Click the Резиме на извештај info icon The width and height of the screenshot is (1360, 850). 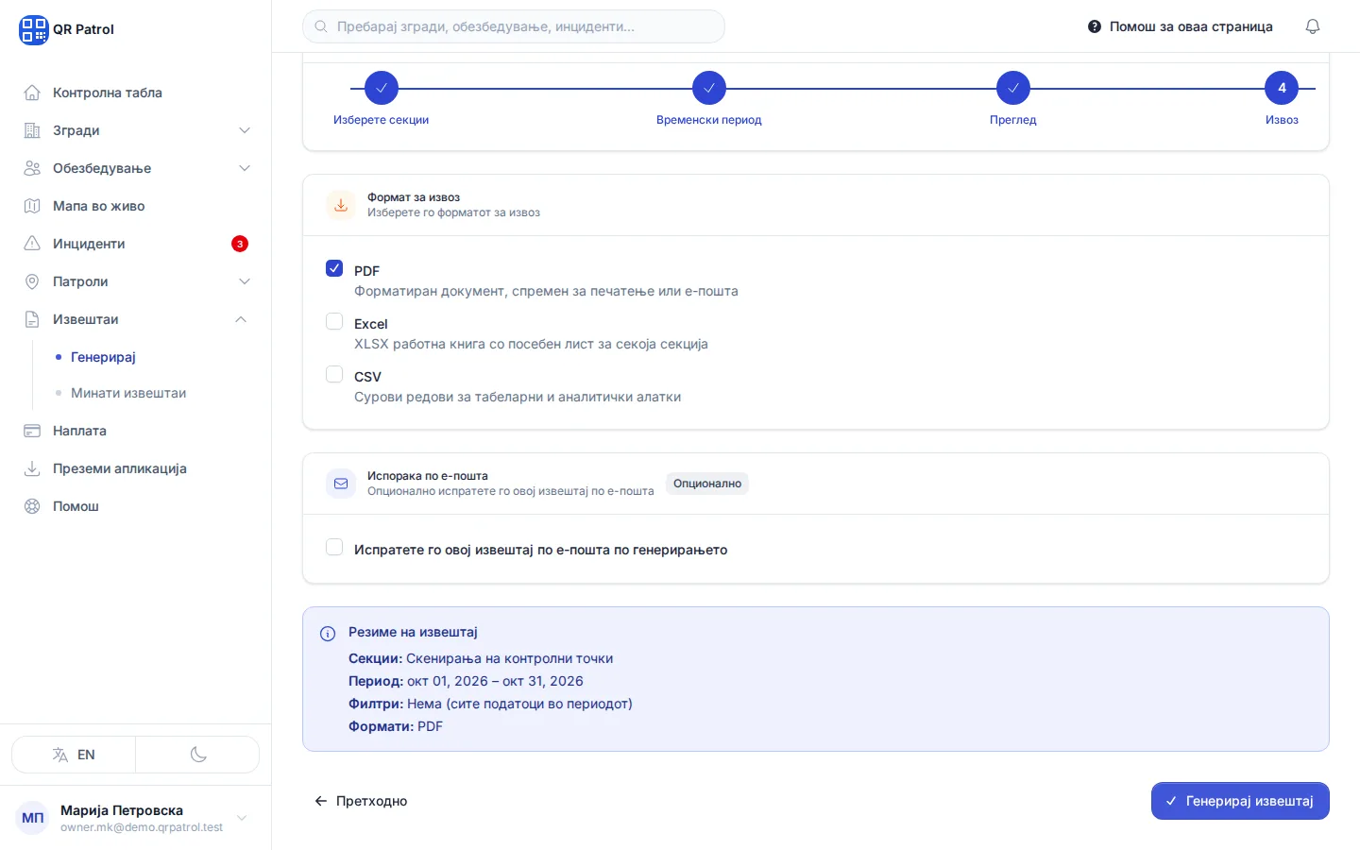click(x=328, y=634)
